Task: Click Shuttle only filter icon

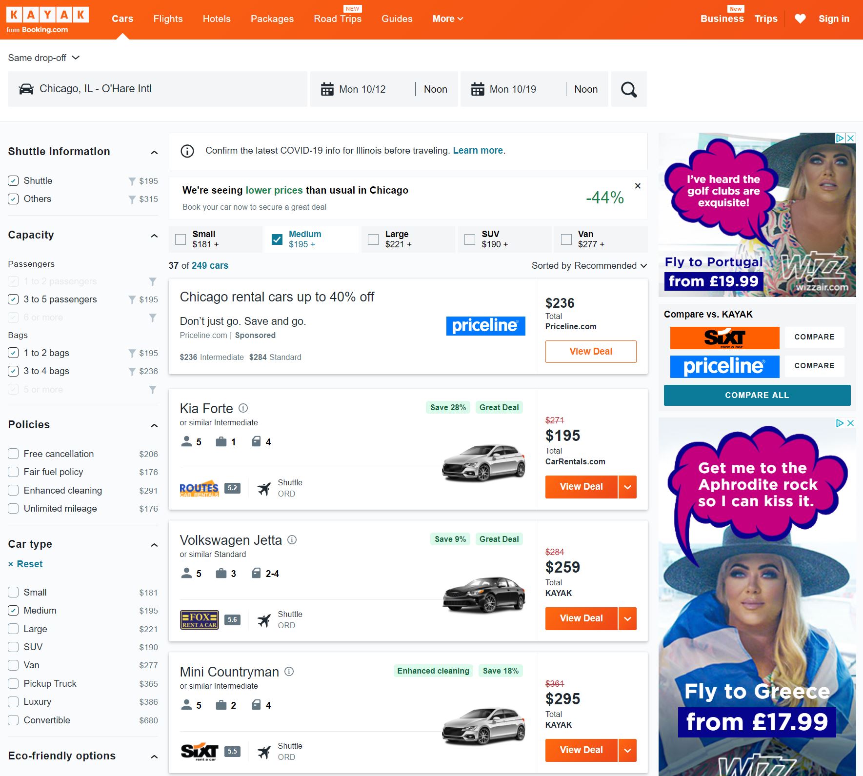Action: tap(132, 181)
